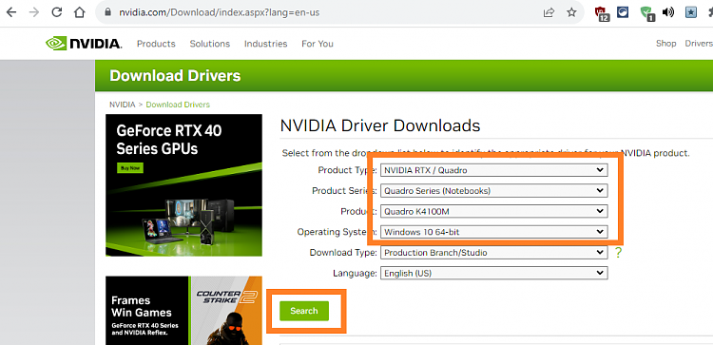Click the padlock site info icon

tap(107, 12)
